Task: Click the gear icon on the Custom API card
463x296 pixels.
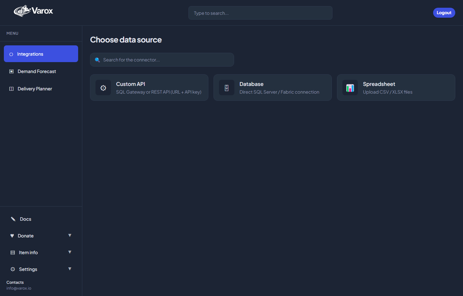Action: [103, 87]
